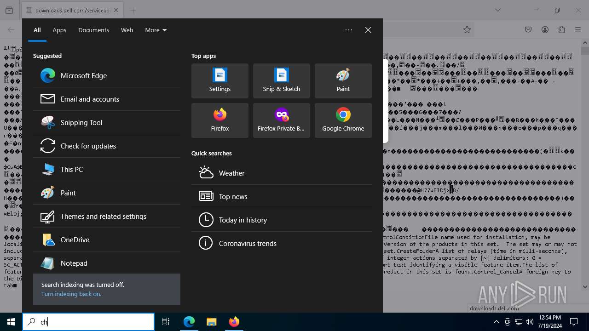This screenshot has height=331, width=589.
Task: Close the downloads.dell.com Firefox tab
Action: pos(115,10)
